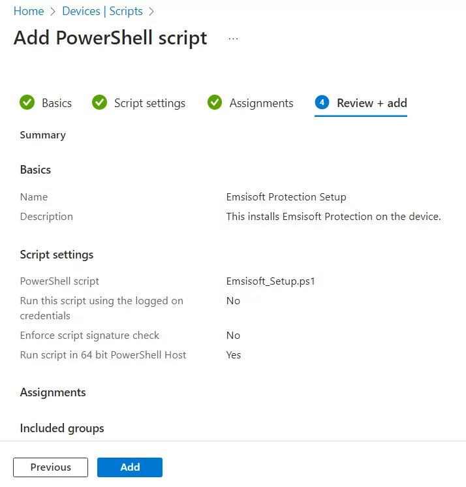The width and height of the screenshot is (466, 487).
Task: Switch to the Assignments step tab
Action: pyautogui.click(x=261, y=103)
